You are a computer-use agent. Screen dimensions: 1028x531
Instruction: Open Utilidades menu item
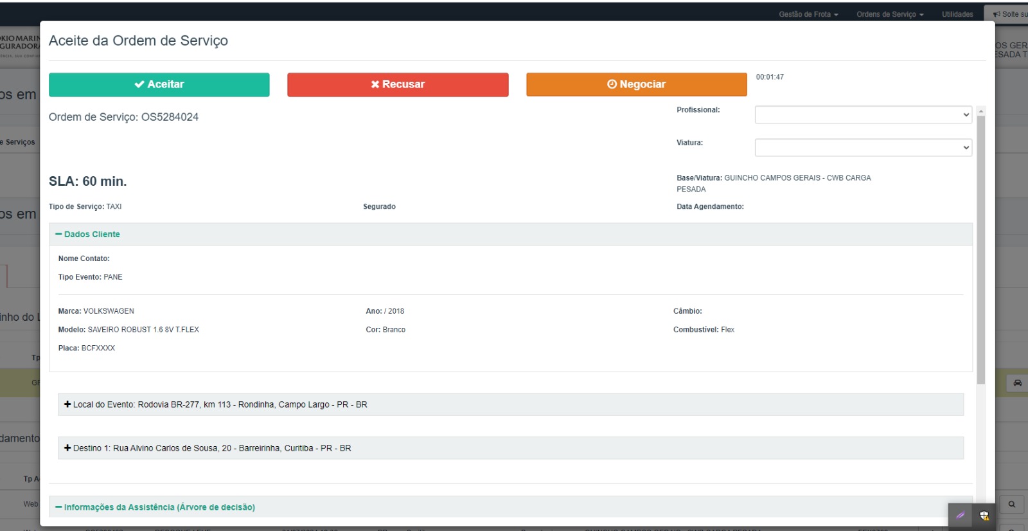point(957,14)
